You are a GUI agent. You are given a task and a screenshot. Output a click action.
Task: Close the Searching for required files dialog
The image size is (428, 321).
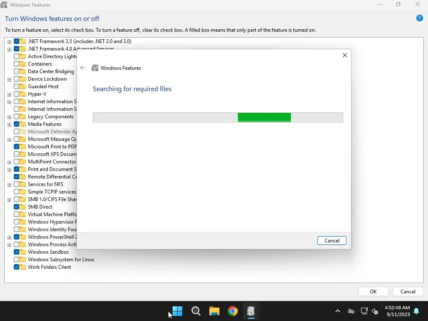coord(344,55)
